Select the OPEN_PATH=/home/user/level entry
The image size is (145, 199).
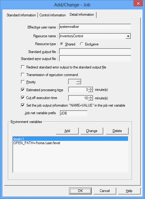(x=71, y=143)
